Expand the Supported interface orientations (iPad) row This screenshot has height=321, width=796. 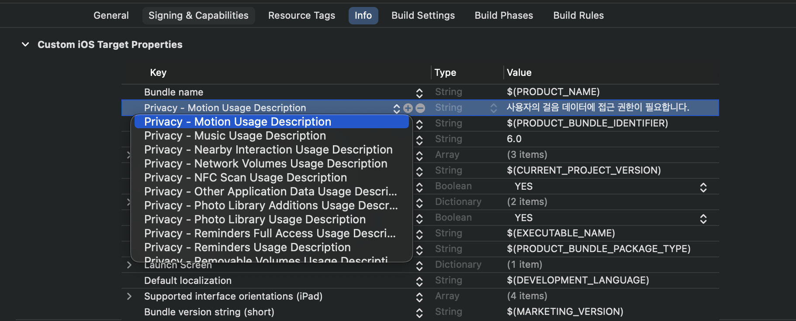pos(129,297)
